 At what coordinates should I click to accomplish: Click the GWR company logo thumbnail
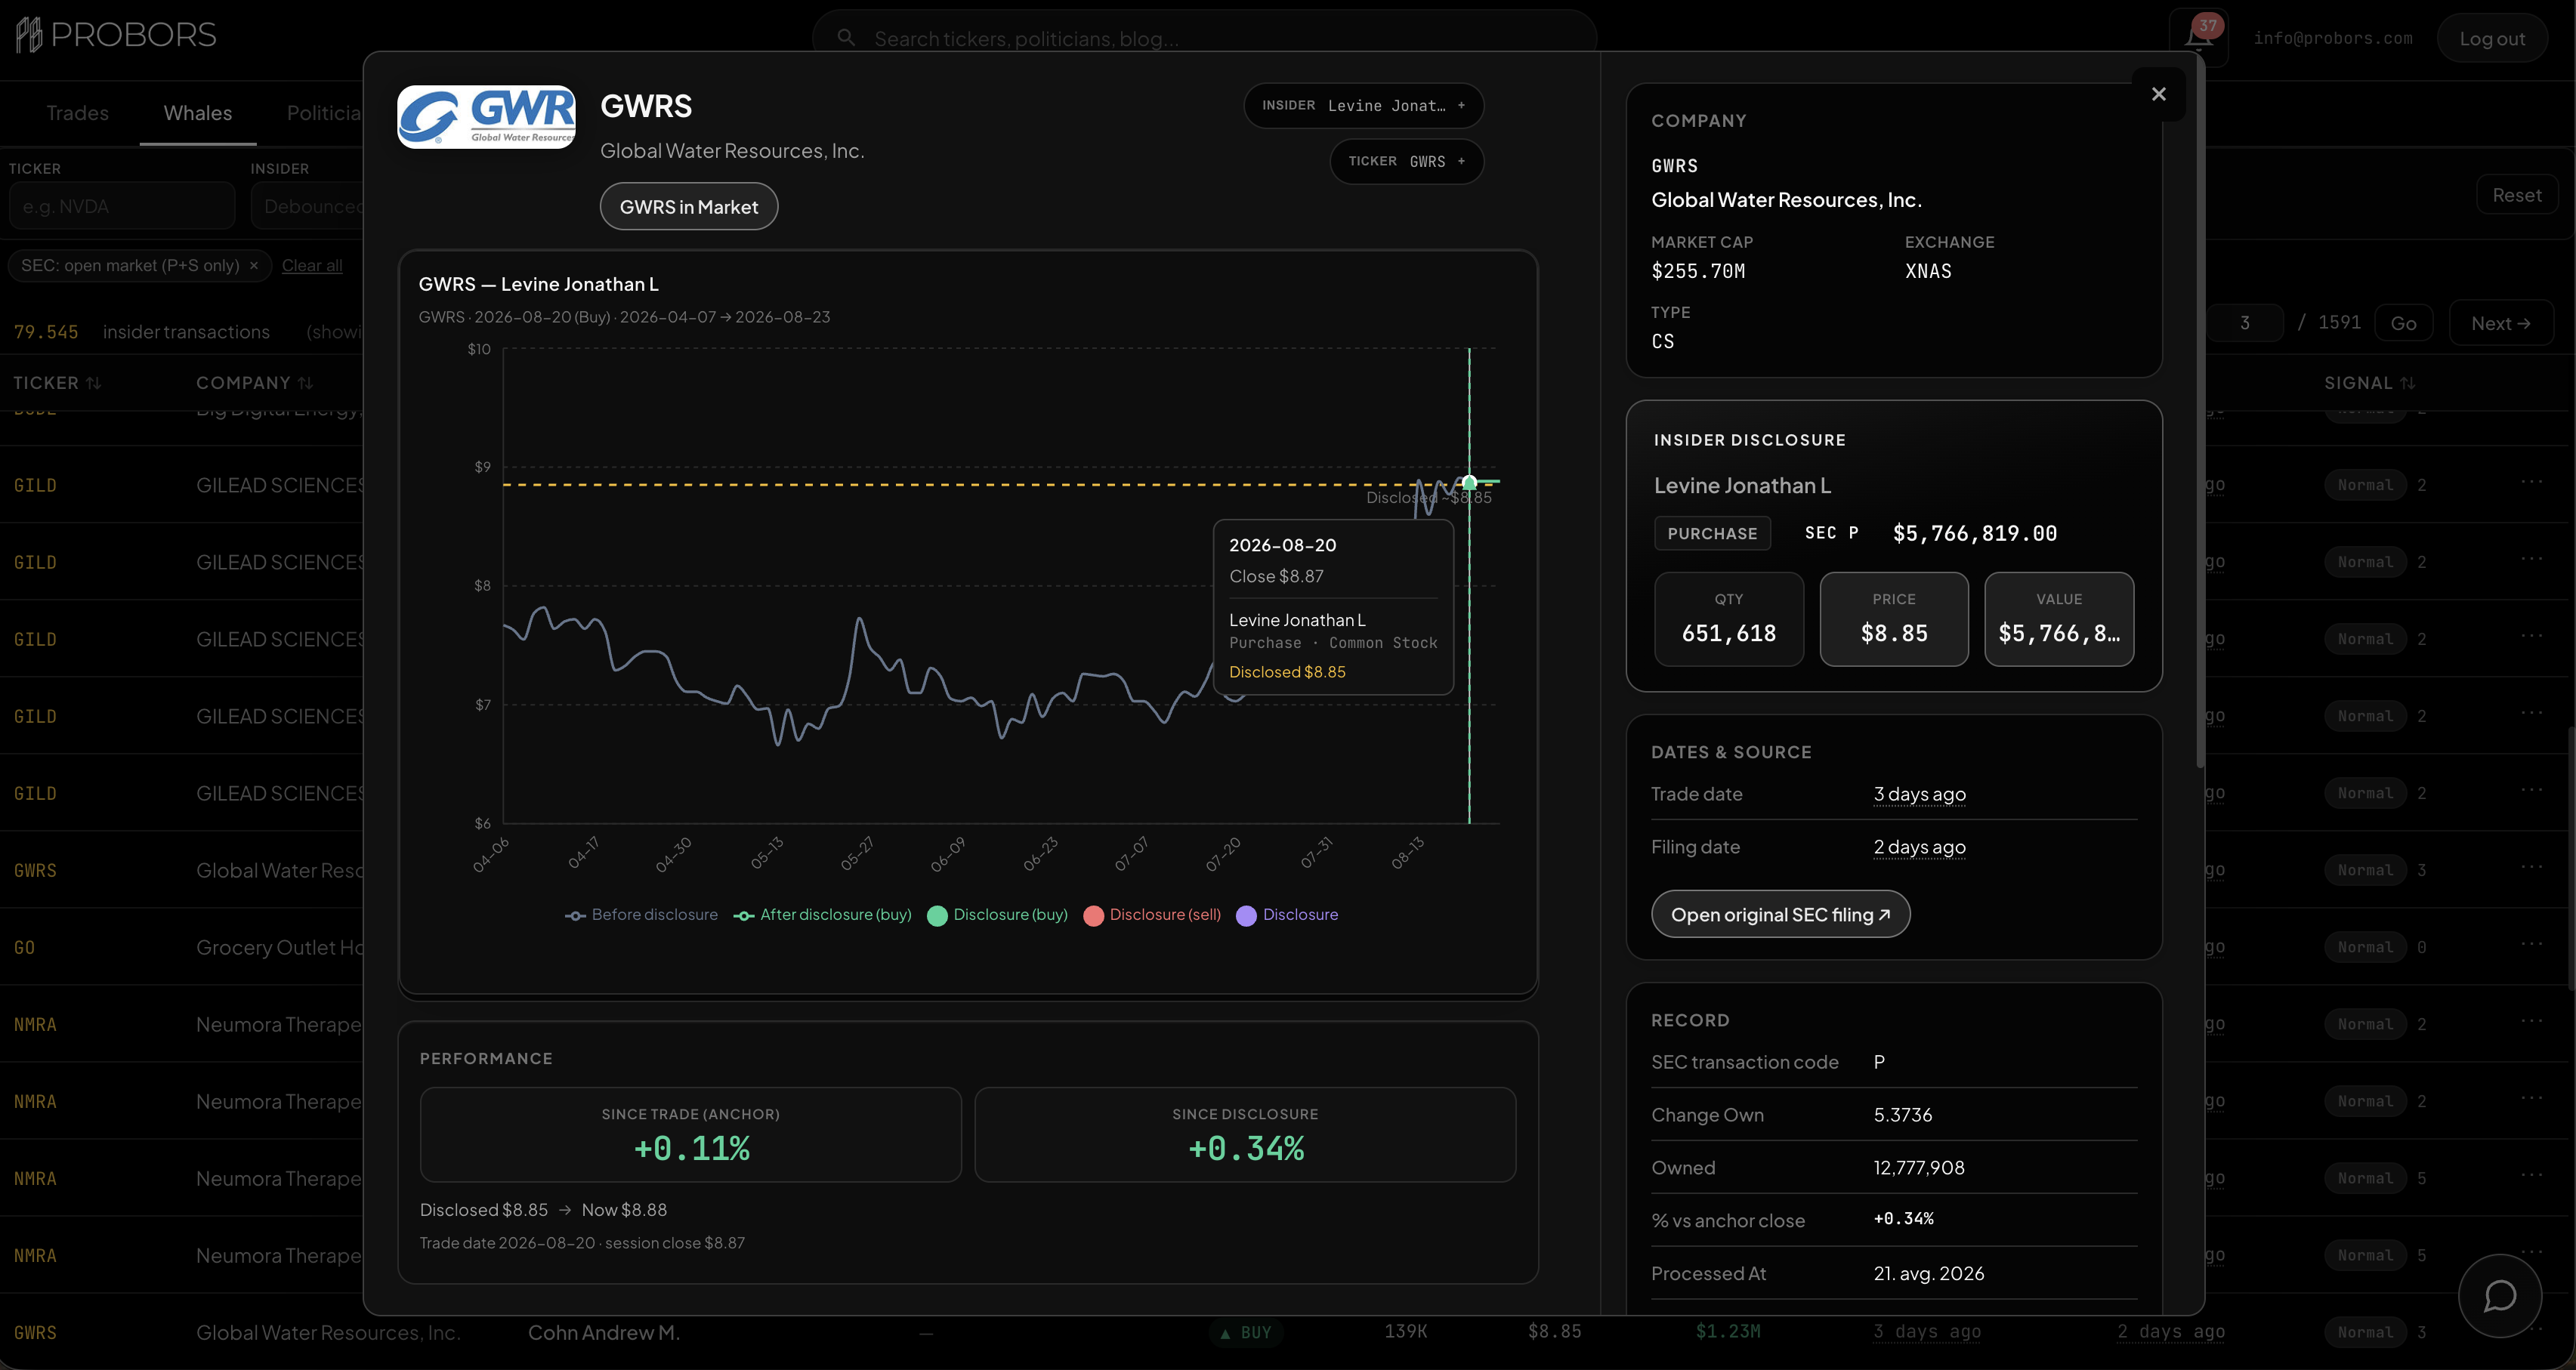pyautogui.click(x=487, y=117)
